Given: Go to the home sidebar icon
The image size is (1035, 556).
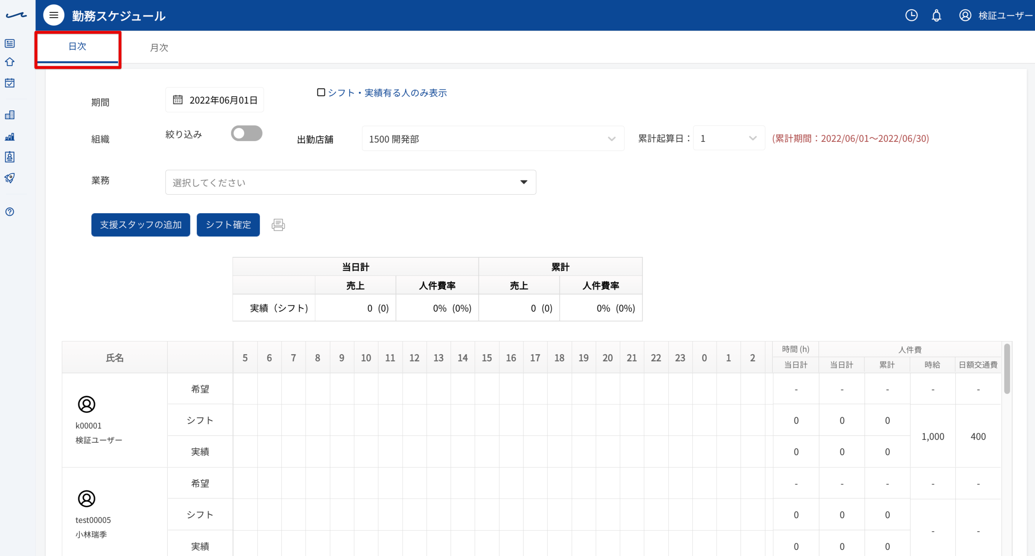Looking at the screenshot, I should tap(9, 62).
